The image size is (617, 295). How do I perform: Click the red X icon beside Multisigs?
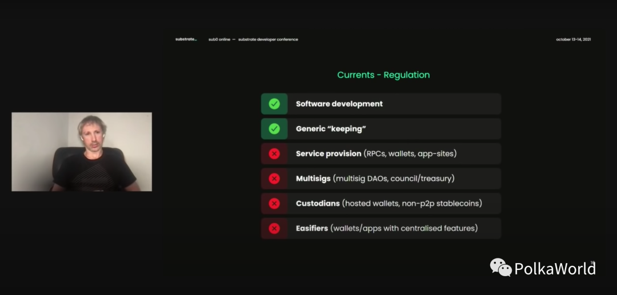coord(274,179)
